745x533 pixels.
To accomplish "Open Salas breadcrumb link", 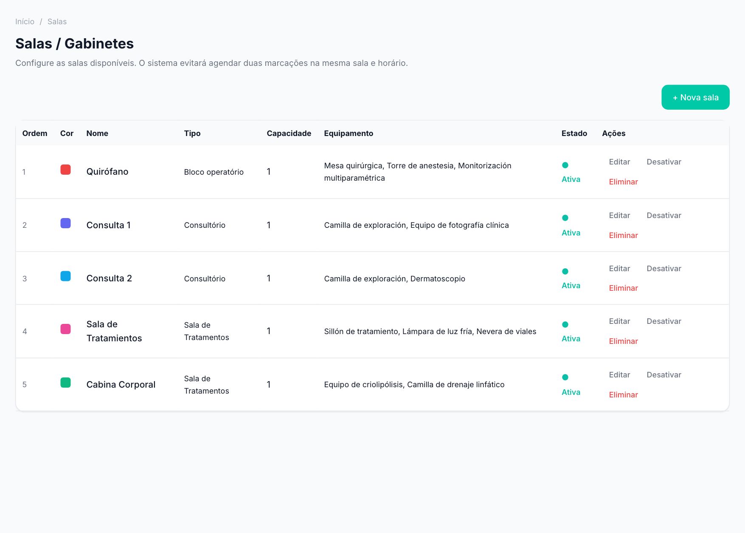I will (x=57, y=22).
